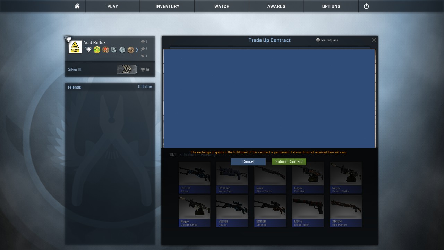Click the Trade Up Contract title

coord(270,40)
